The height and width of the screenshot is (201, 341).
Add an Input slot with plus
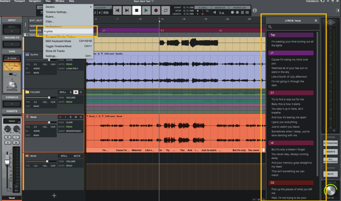[12, 31]
